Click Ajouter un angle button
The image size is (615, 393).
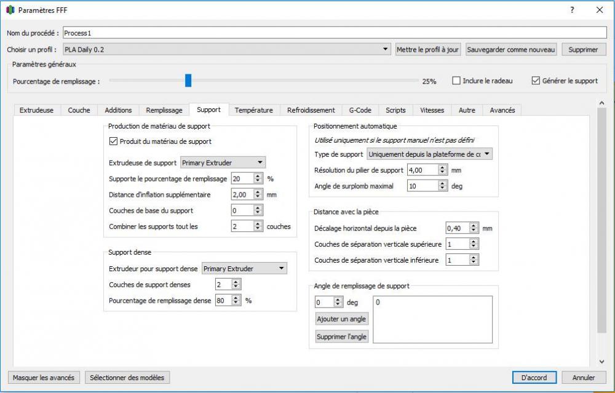(x=341, y=319)
